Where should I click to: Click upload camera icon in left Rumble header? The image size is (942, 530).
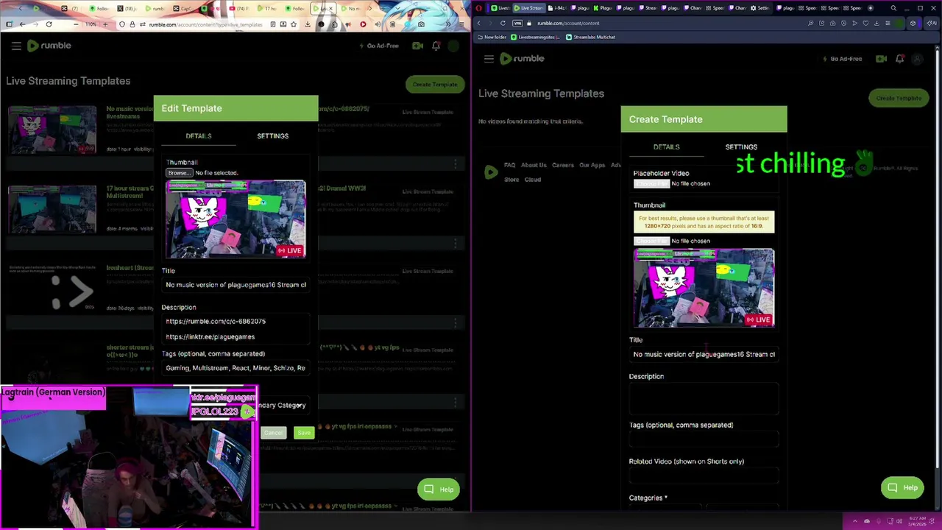point(417,46)
